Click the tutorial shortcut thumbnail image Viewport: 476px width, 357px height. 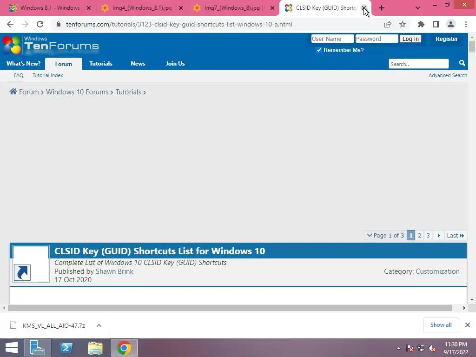point(31,264)
